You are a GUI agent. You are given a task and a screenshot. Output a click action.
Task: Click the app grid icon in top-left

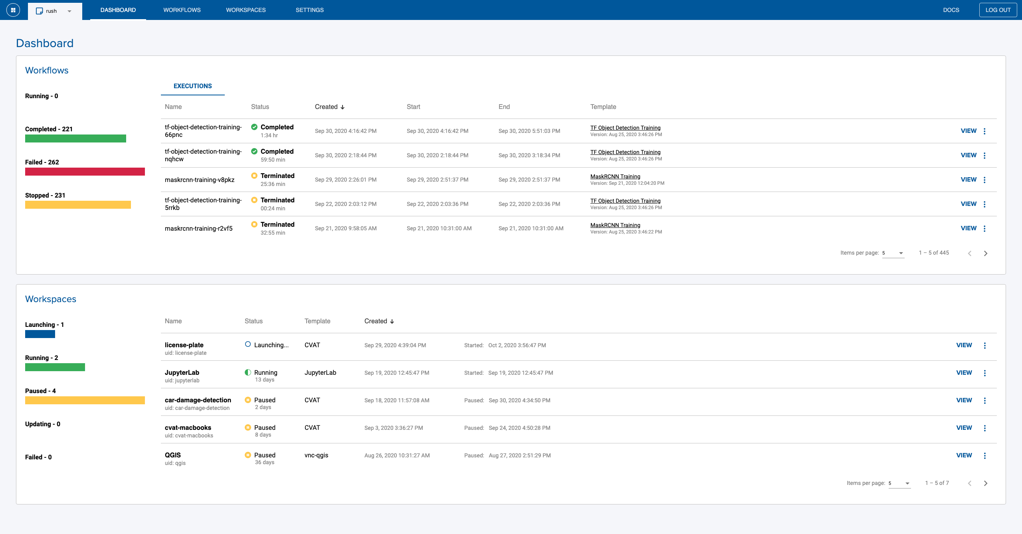click(x=13, y=10)
